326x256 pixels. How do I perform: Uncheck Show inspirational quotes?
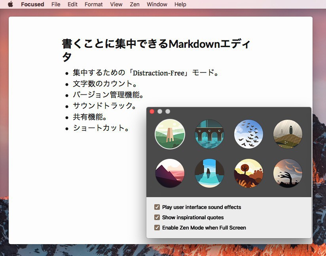point(157,217)
